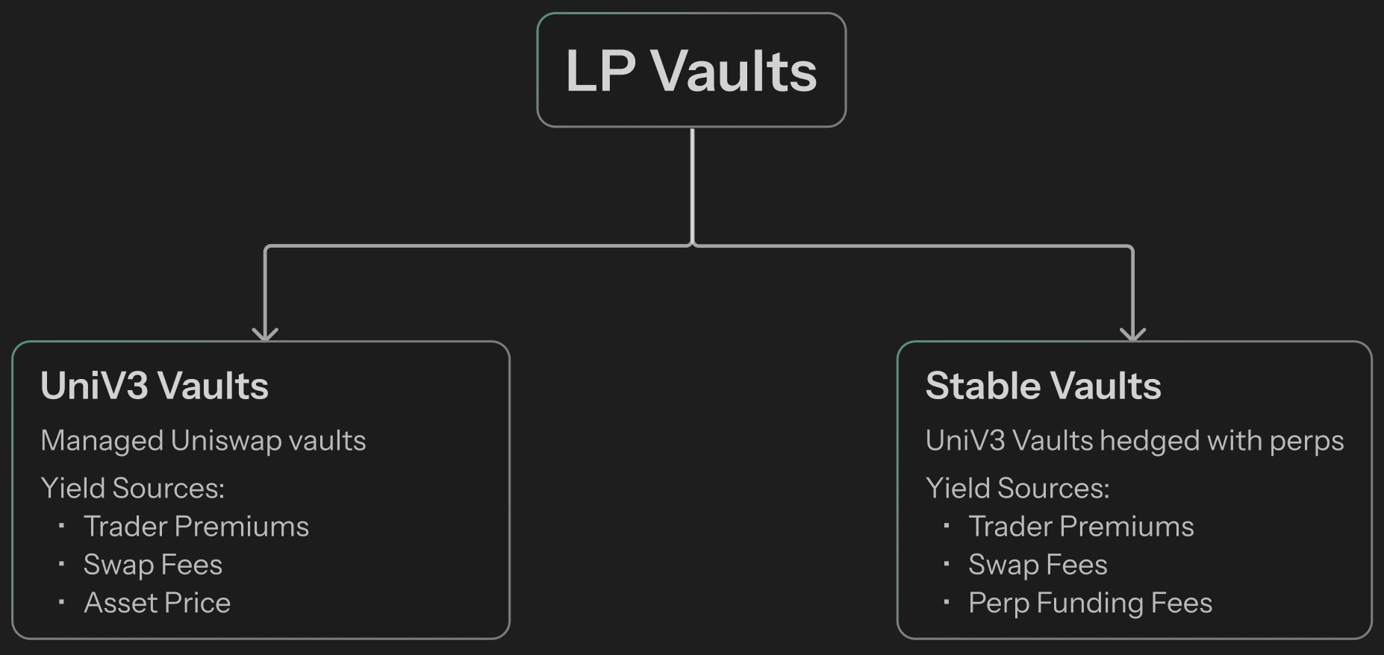The height and width of the screenshot is (655, 1384).
Task: Click the arrowhead pointing to UniV3 Vaults
Action: [265, 333]
